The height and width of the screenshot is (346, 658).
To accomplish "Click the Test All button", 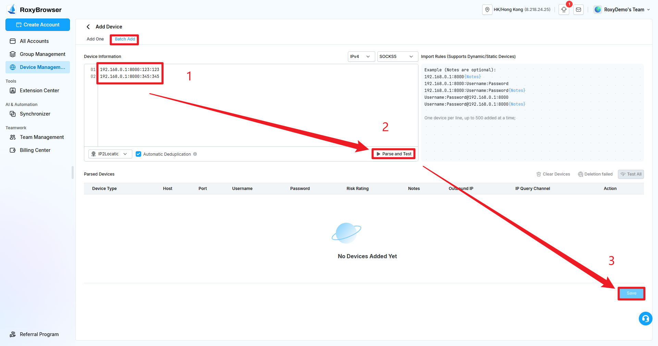I will pyautogui.click(x=631, y=174).
